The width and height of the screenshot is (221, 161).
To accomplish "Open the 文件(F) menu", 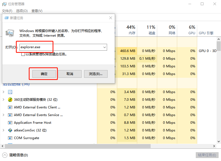I will point(7,11).
